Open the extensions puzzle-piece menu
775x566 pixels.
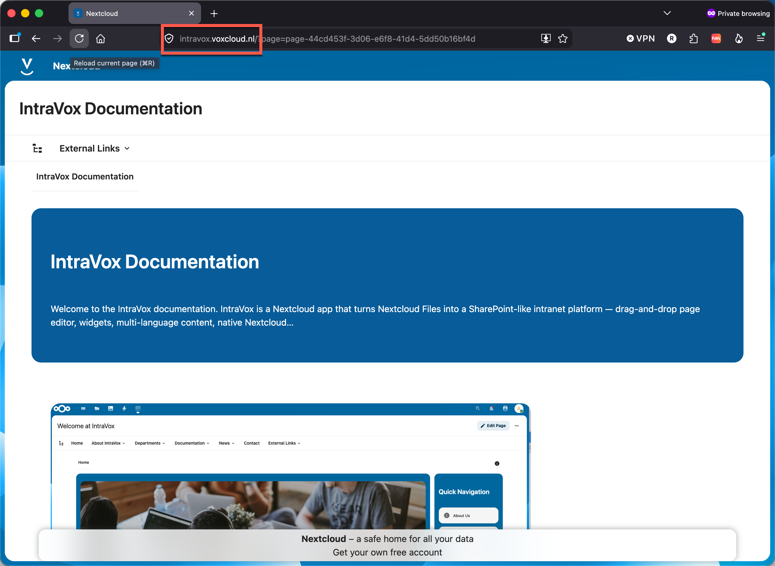pyautogui.click(x=693, y=38)
